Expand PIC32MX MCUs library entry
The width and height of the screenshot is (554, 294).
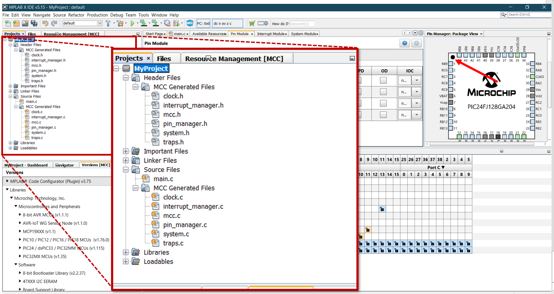point(20,256)
